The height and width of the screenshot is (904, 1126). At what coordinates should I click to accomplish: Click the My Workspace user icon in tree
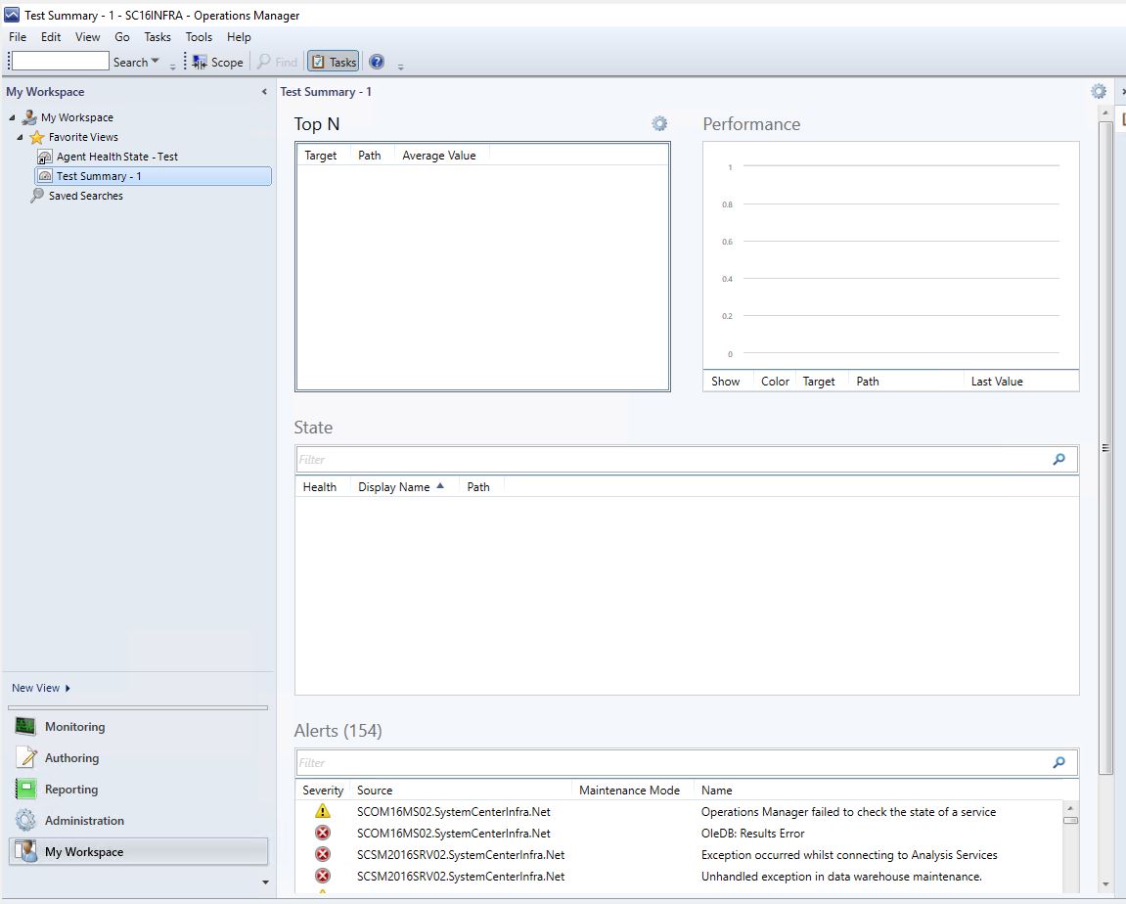29,117
